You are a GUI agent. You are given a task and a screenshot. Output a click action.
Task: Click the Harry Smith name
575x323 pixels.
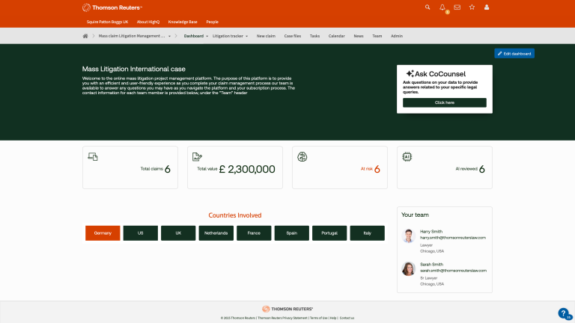tap(431, 232)
